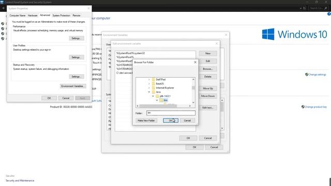Click Cancel in System Properties window
This screenshot has width=331, height=186.
point(66,98)
